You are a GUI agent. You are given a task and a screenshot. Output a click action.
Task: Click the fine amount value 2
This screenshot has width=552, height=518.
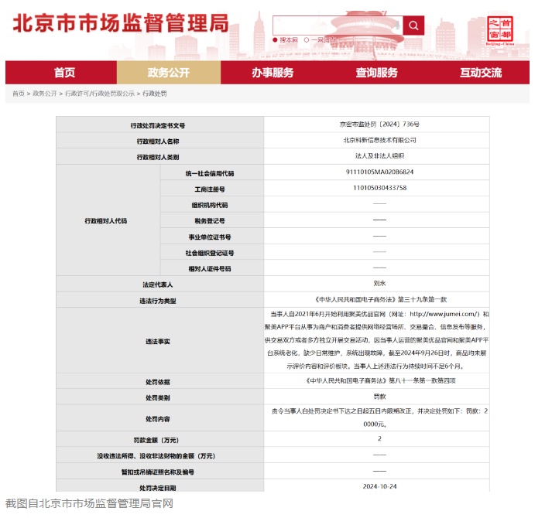[x=379, y=438]
